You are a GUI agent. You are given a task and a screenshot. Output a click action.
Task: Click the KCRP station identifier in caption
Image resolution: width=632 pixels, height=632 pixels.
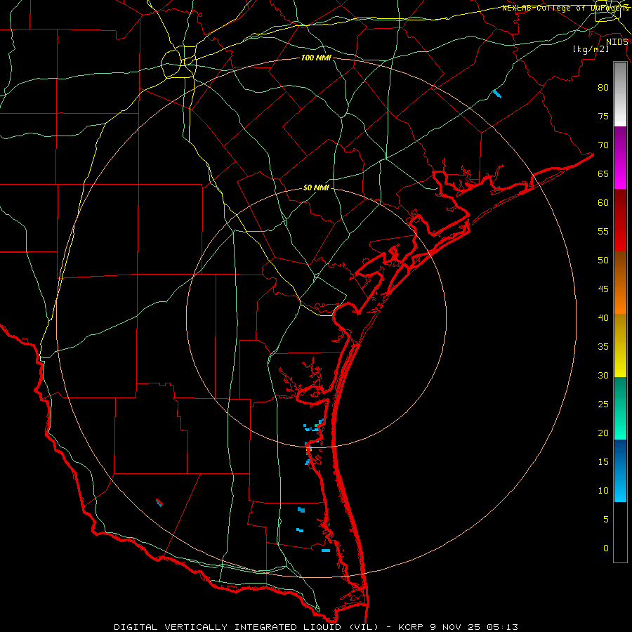coord(411,627)
